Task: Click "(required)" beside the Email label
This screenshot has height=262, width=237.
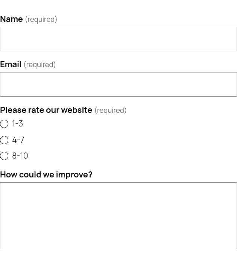Action: click(39, 65)
